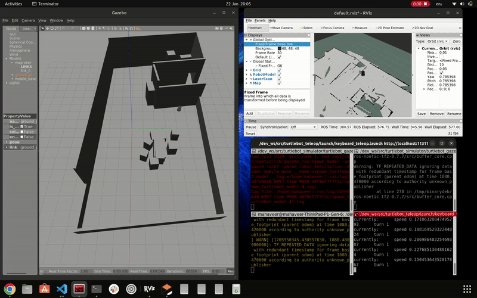477x298 pixels.
Task: Open the Gazebo Edit menu
Action: click(x=15, y=20)
